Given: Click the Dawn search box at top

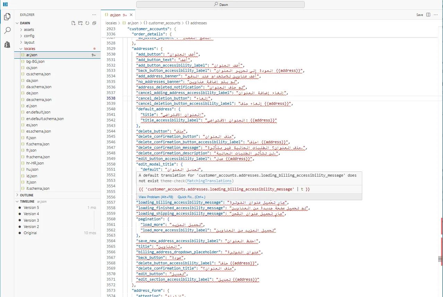Looking at the screenshot, I should tap(220, 5).
